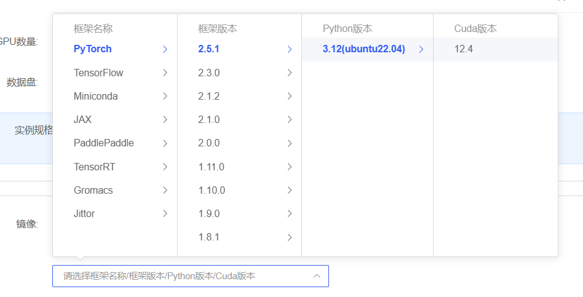Expand version 1.10.0 chevron arrow

pos(290,191)
